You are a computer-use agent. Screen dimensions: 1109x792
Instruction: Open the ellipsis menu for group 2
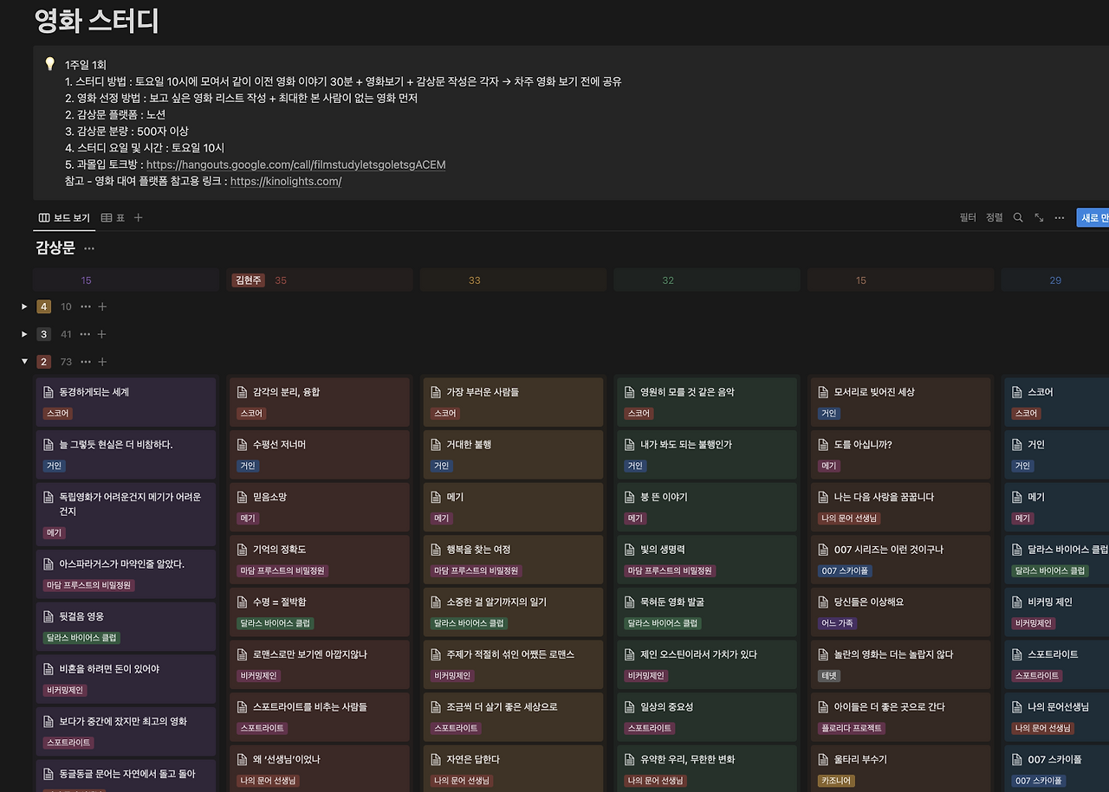(x=86, y=362)
